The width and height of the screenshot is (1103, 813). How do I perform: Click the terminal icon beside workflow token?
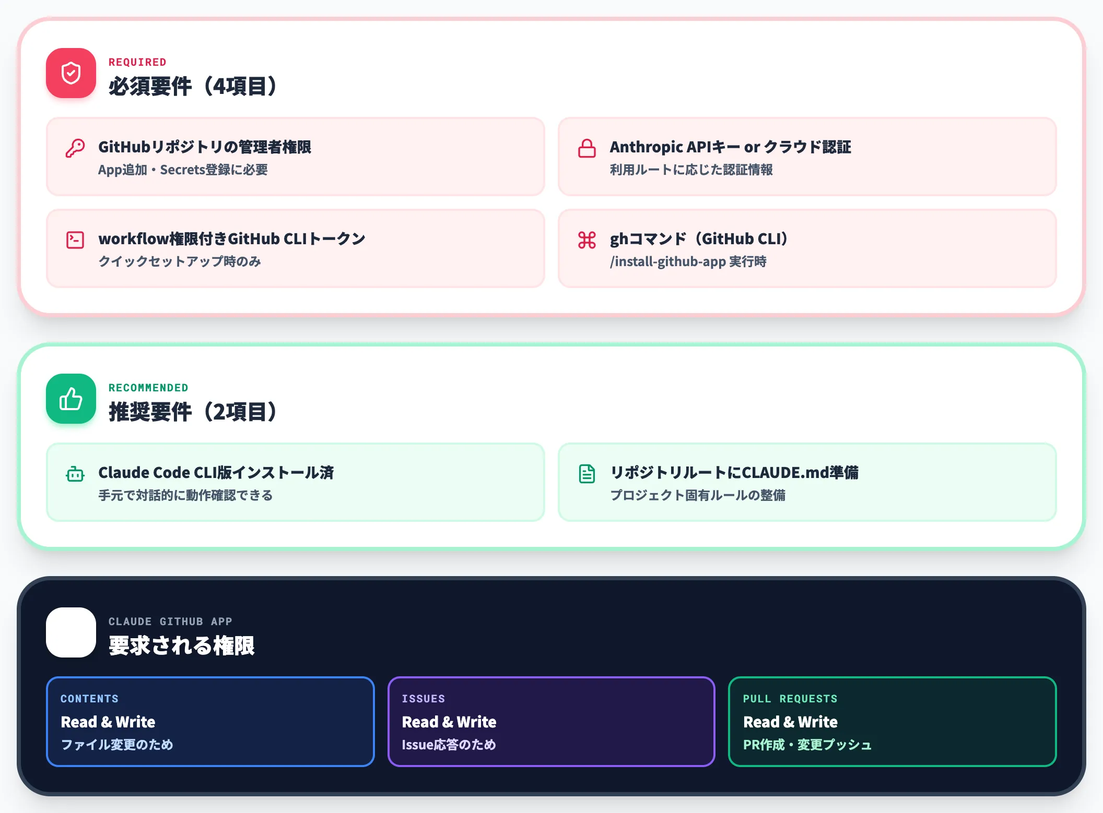(75, 240)
